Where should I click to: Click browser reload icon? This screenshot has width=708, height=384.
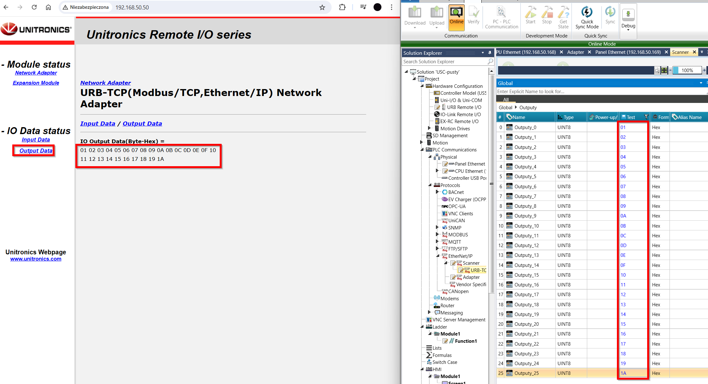pos(34,7)
